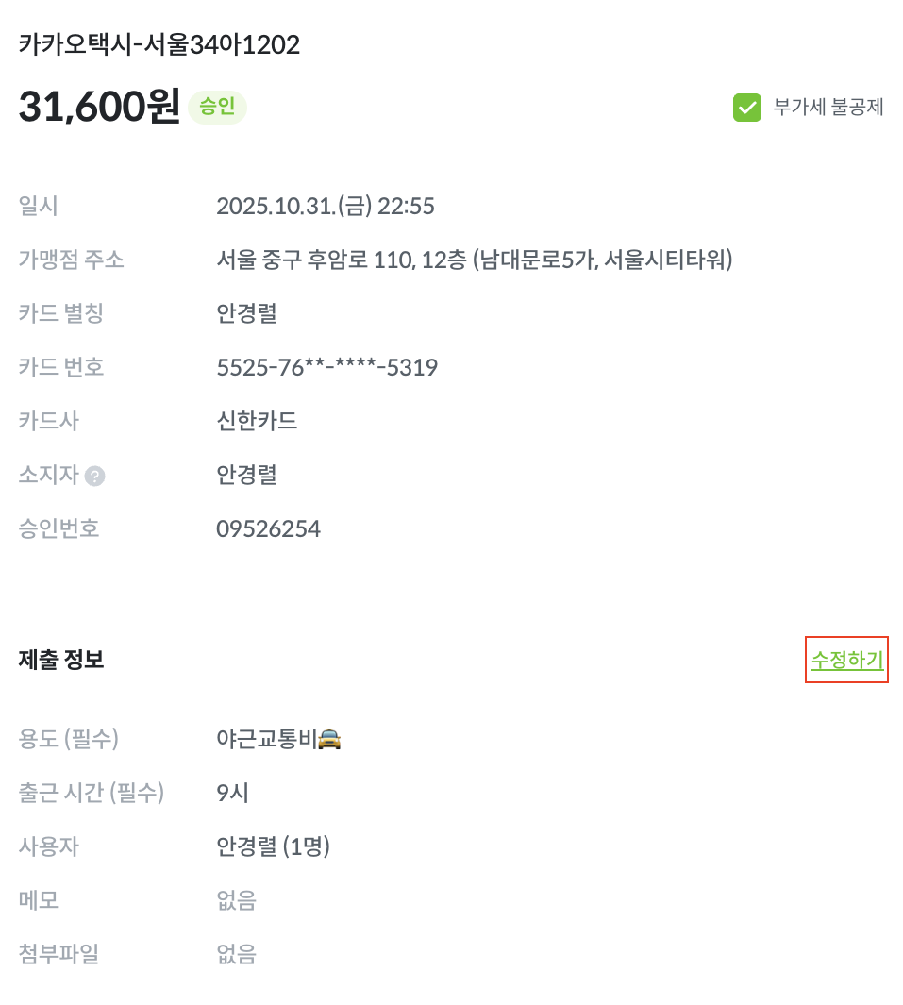Click the 야근교통비 purpose value
The width and height of the screenshot is (903, 1005).
266,739
